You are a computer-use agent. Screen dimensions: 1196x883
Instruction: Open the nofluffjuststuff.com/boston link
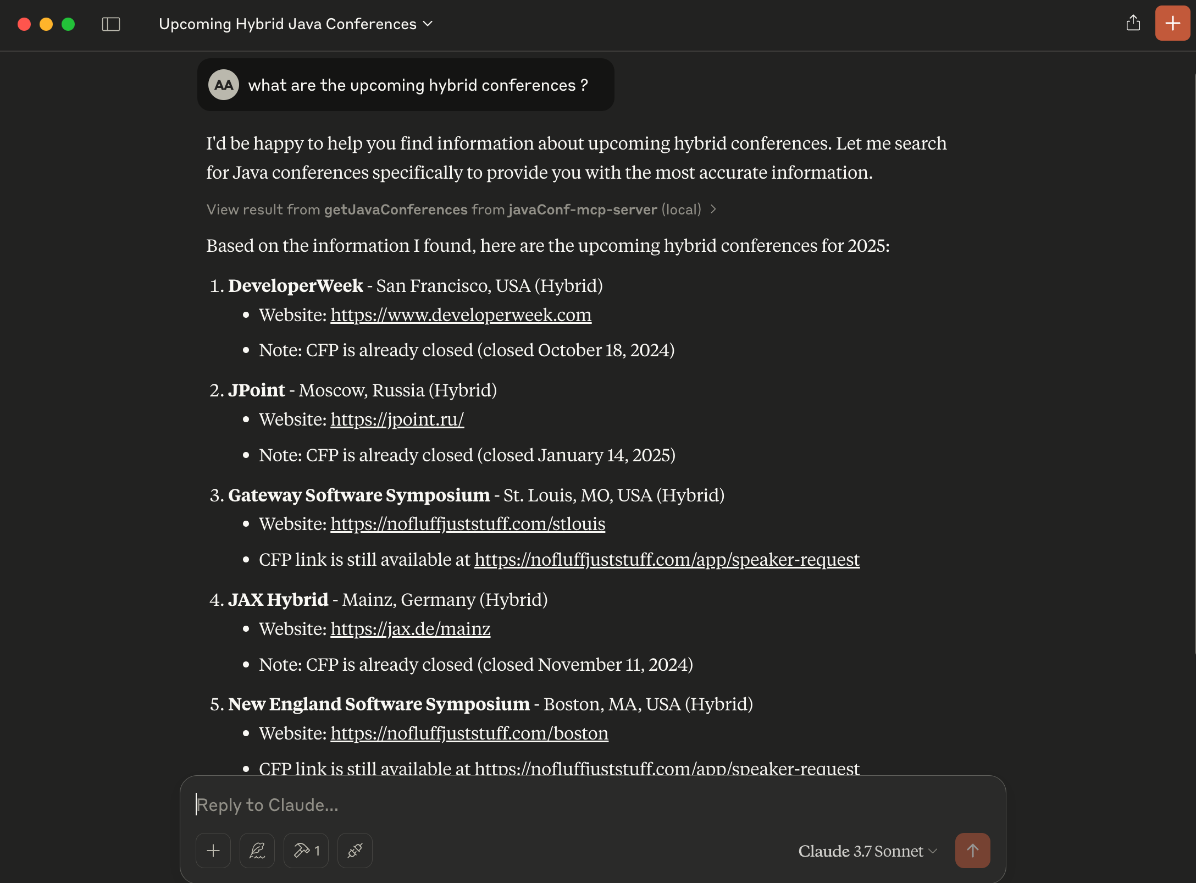(469, 733)
